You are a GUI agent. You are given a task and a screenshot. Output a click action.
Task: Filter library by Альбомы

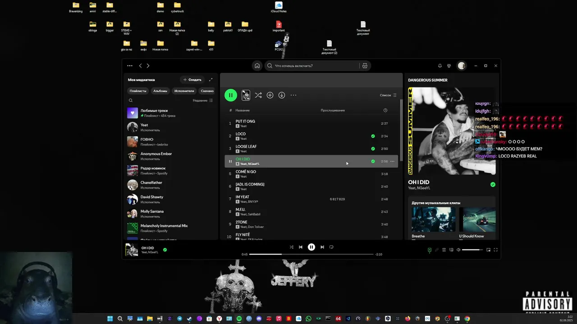[160, 91]
